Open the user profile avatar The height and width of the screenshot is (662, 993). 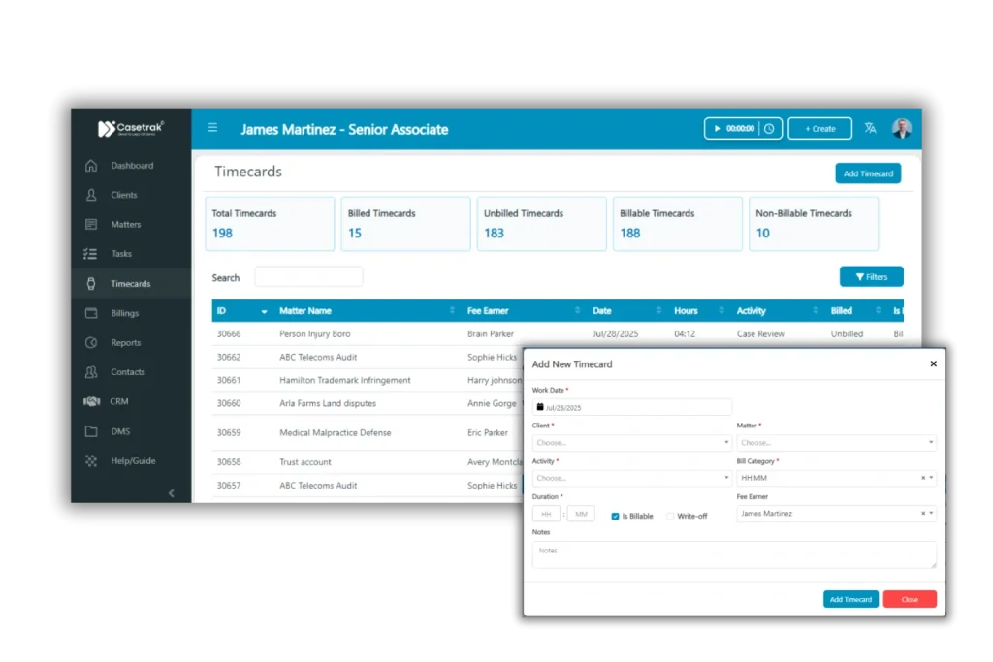[902, 128]
